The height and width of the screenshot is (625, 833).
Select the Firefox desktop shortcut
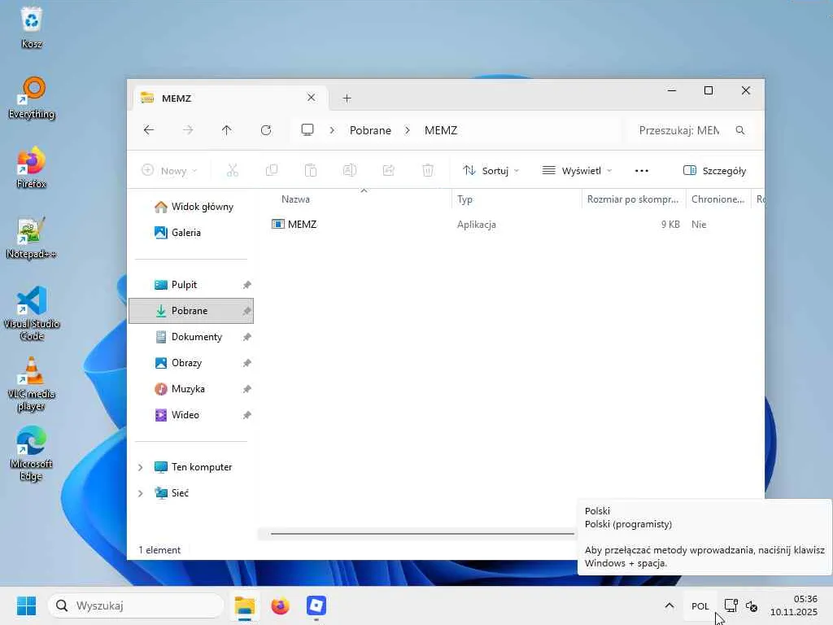(x=32, y=168)
